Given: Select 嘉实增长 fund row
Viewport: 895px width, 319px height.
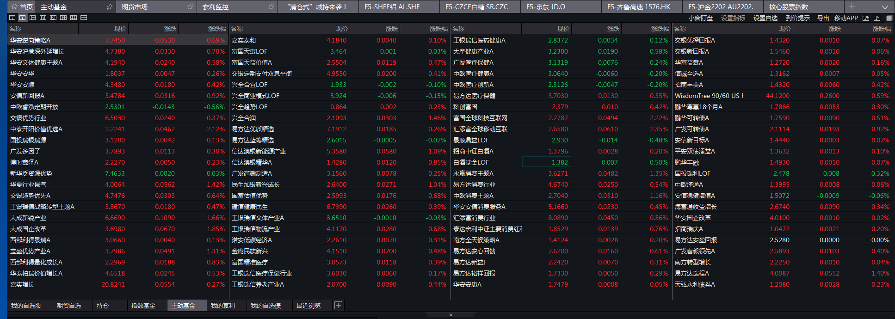Looking at the screenshot, I should (x=117, y=284).
